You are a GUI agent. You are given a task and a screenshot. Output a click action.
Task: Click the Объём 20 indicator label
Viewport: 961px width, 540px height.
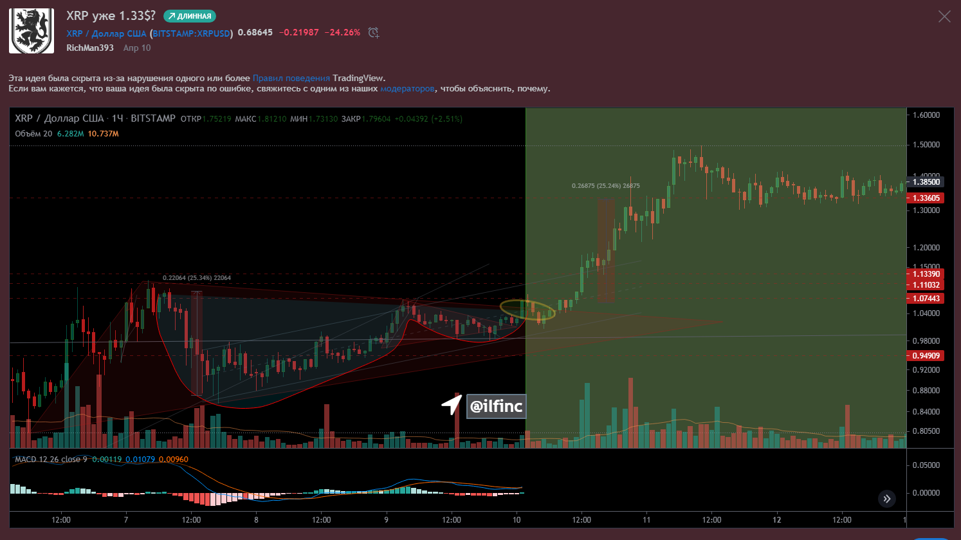pyautogui.click(x=33, y=134)
